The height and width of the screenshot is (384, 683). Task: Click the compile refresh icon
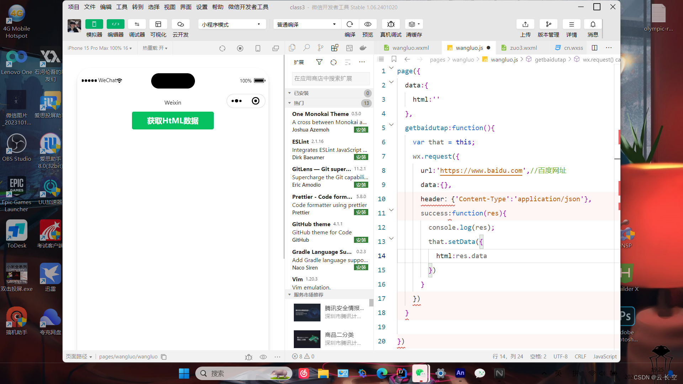click(x=350, y=24)
